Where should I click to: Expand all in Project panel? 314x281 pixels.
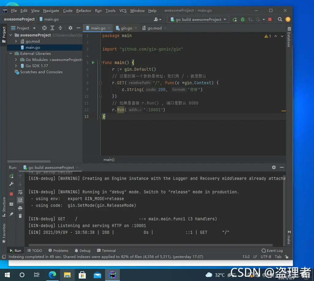(52, 28)
